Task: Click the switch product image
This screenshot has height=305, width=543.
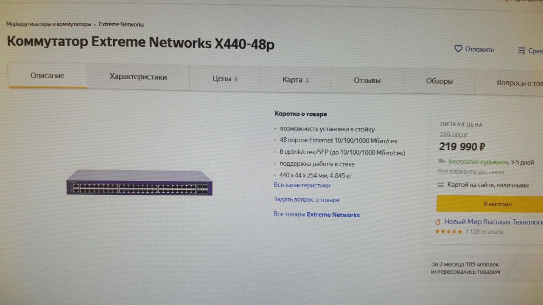Action: pyautogui.click(x=139, y=182)
